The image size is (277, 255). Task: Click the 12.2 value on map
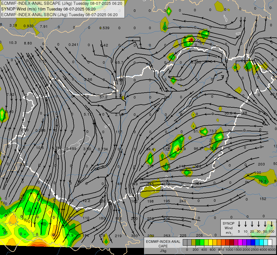pyautogui.click(x=86, y=201)
